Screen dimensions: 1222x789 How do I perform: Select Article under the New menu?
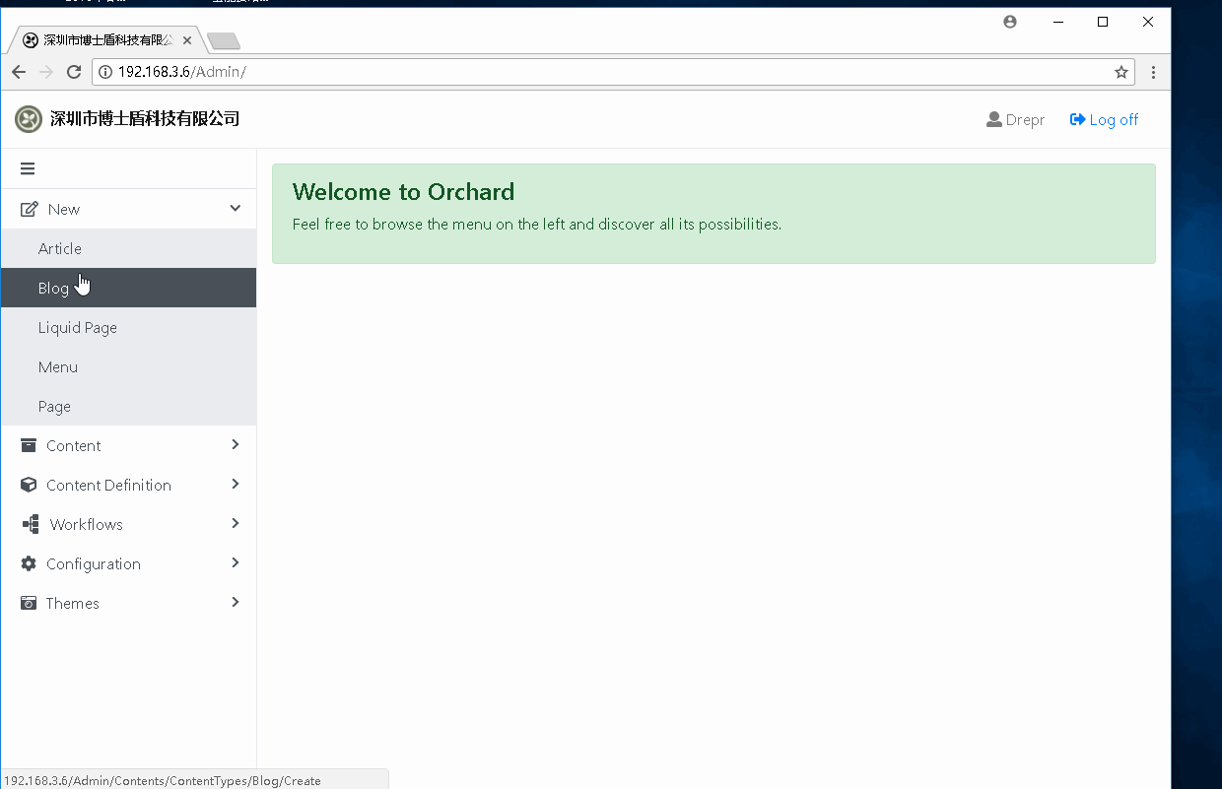(59, 248)
